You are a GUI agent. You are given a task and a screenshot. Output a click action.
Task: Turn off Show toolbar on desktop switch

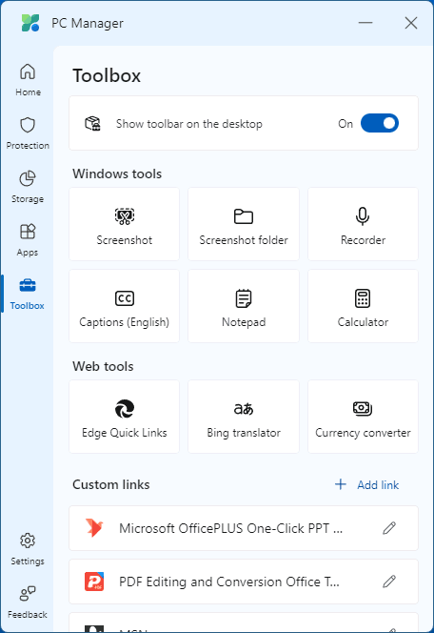click(379, 123)
